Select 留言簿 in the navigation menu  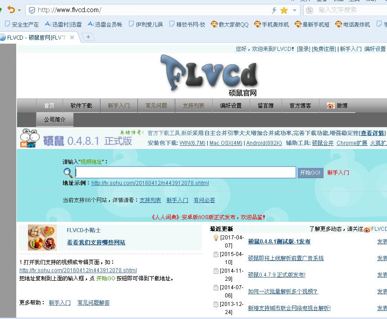[x=266, y=106]
